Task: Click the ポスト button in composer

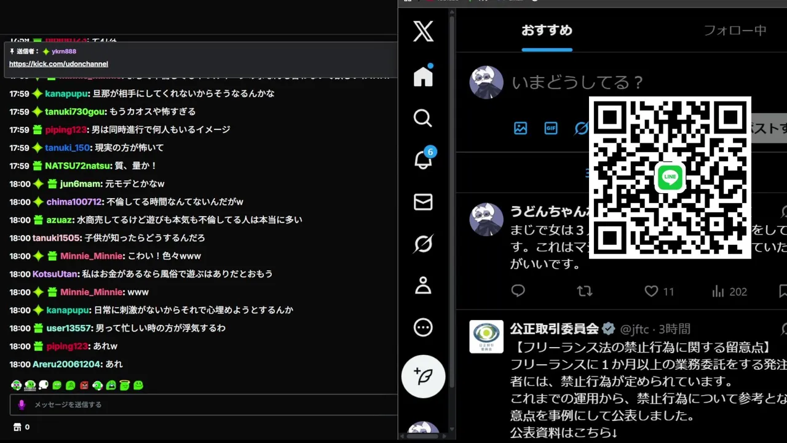Action: click(x=767, y=128)
